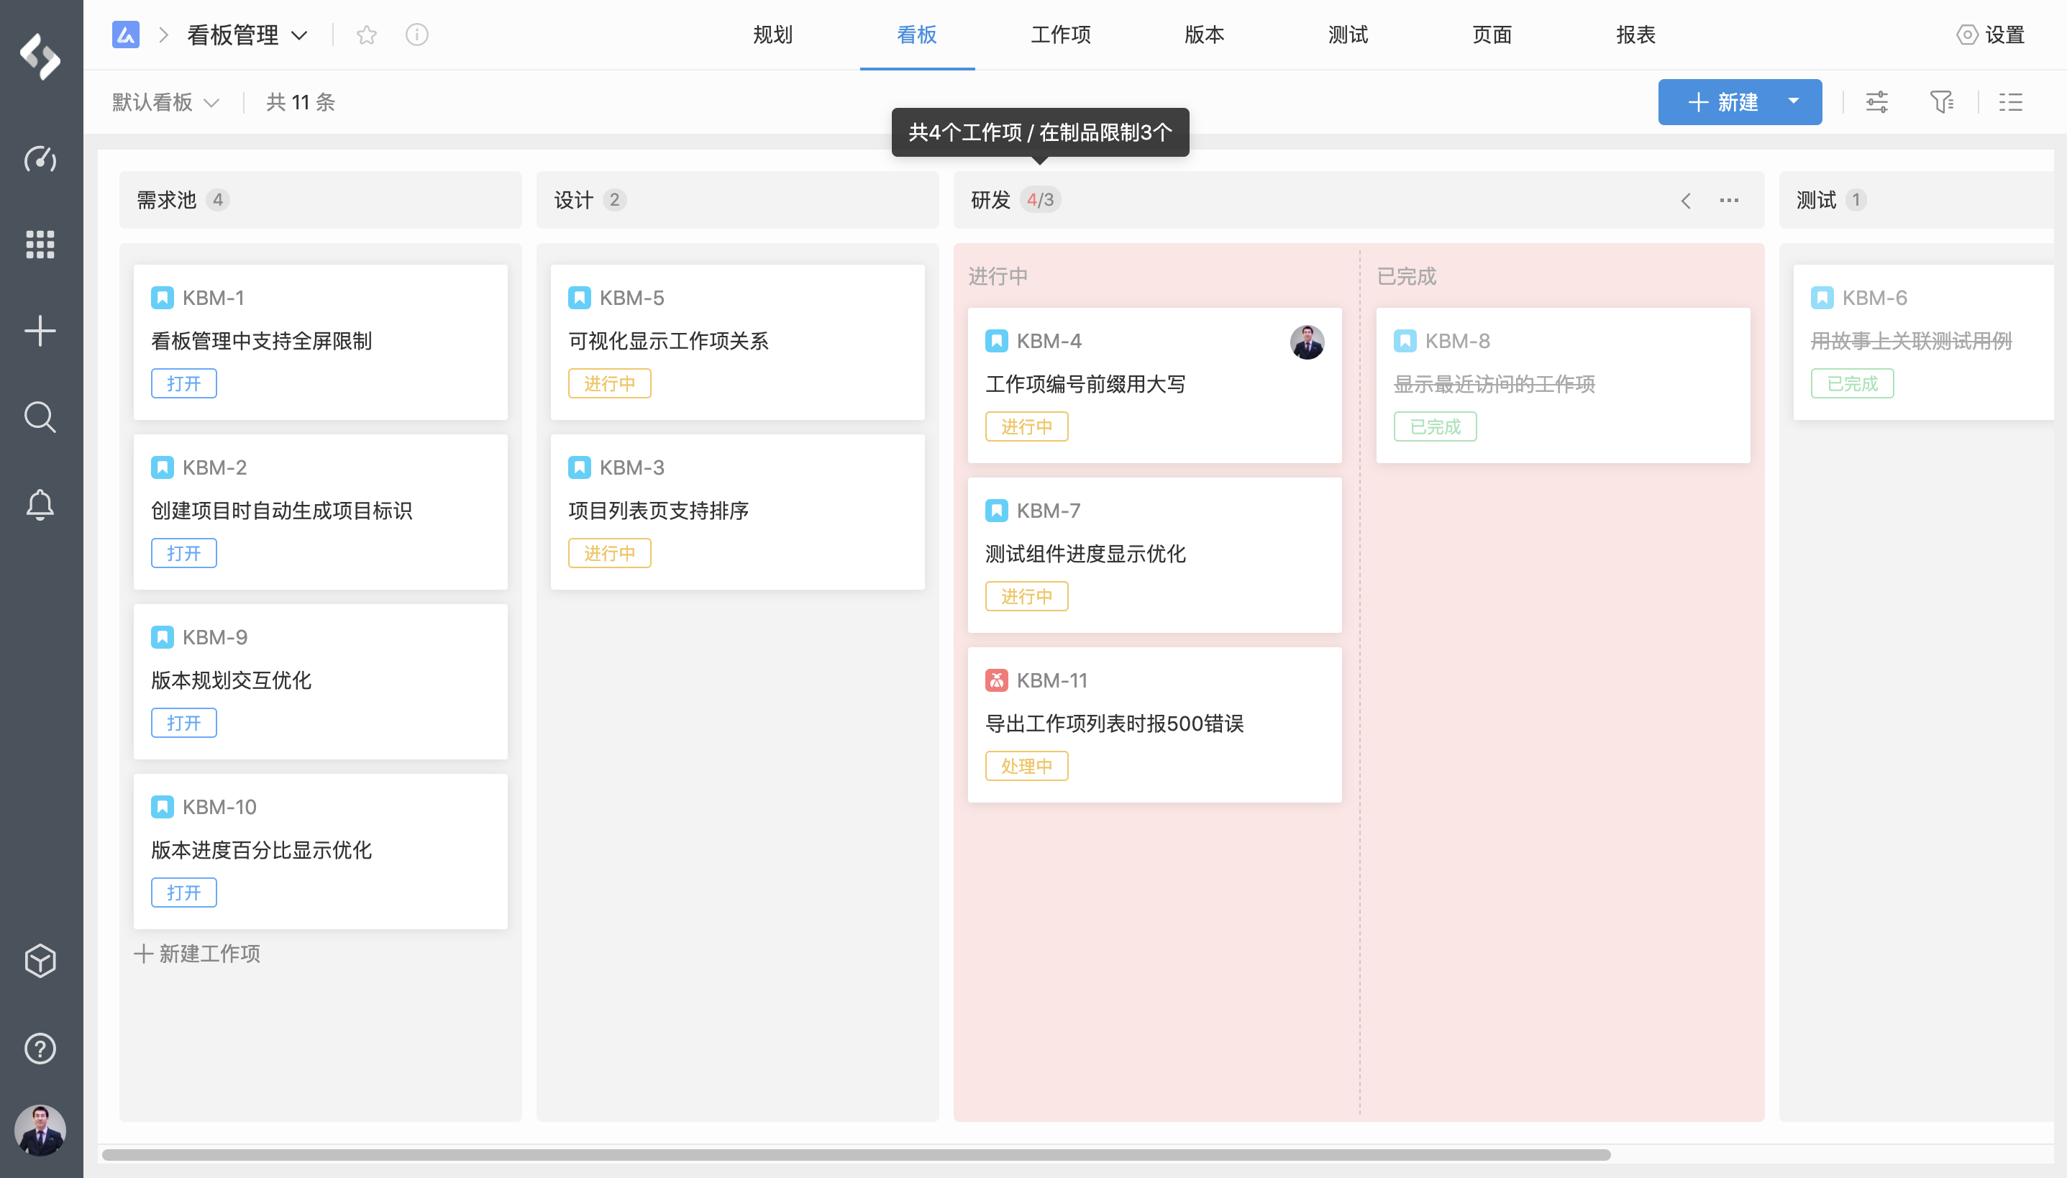Open the apps grid icon in sidebar
The image size is (2067, 1178).
pyautogui.click(x=40, y=244)
